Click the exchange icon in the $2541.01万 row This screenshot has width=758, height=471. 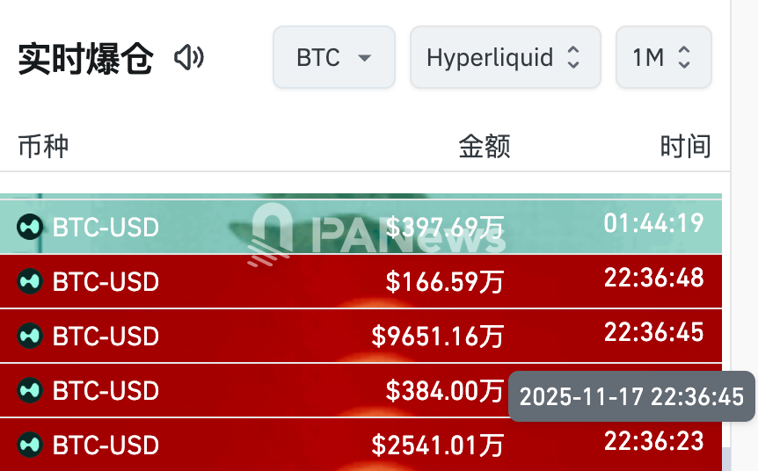tap(30, 445)
